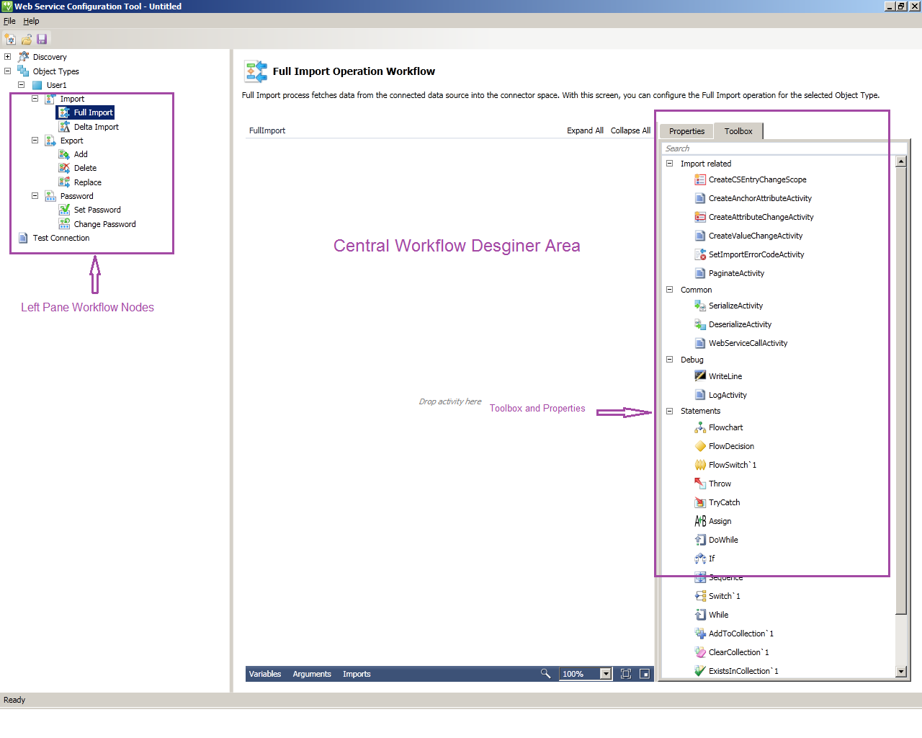Switch to the Properties tab

[686, 131]
